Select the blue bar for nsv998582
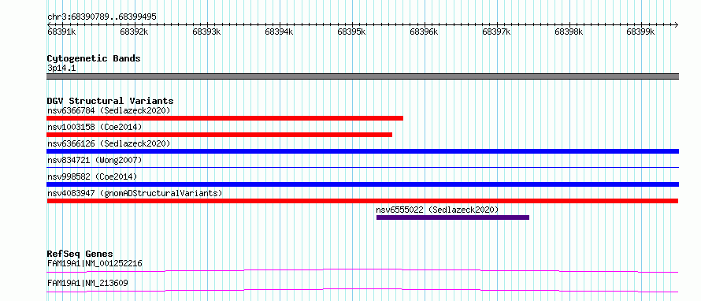Screen dimensions: 701x301 click(x=362, y=184)
